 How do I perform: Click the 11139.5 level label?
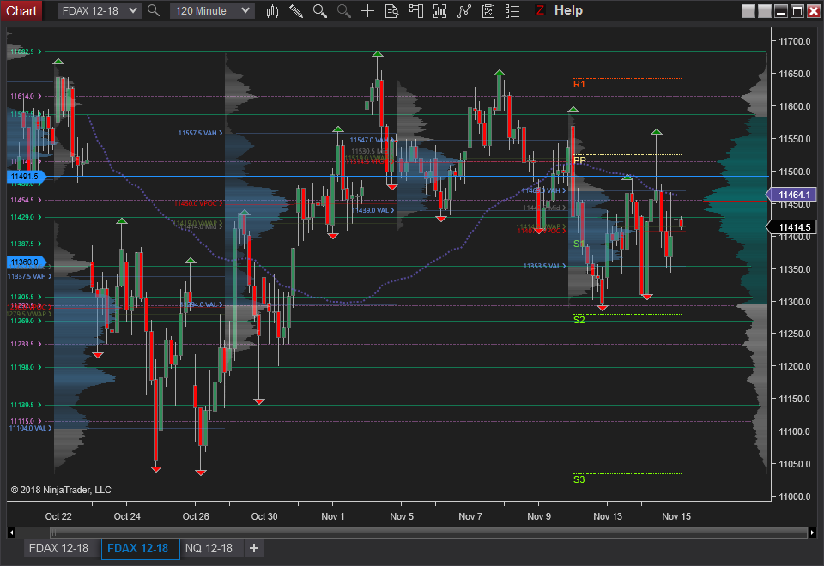[26, 405]
